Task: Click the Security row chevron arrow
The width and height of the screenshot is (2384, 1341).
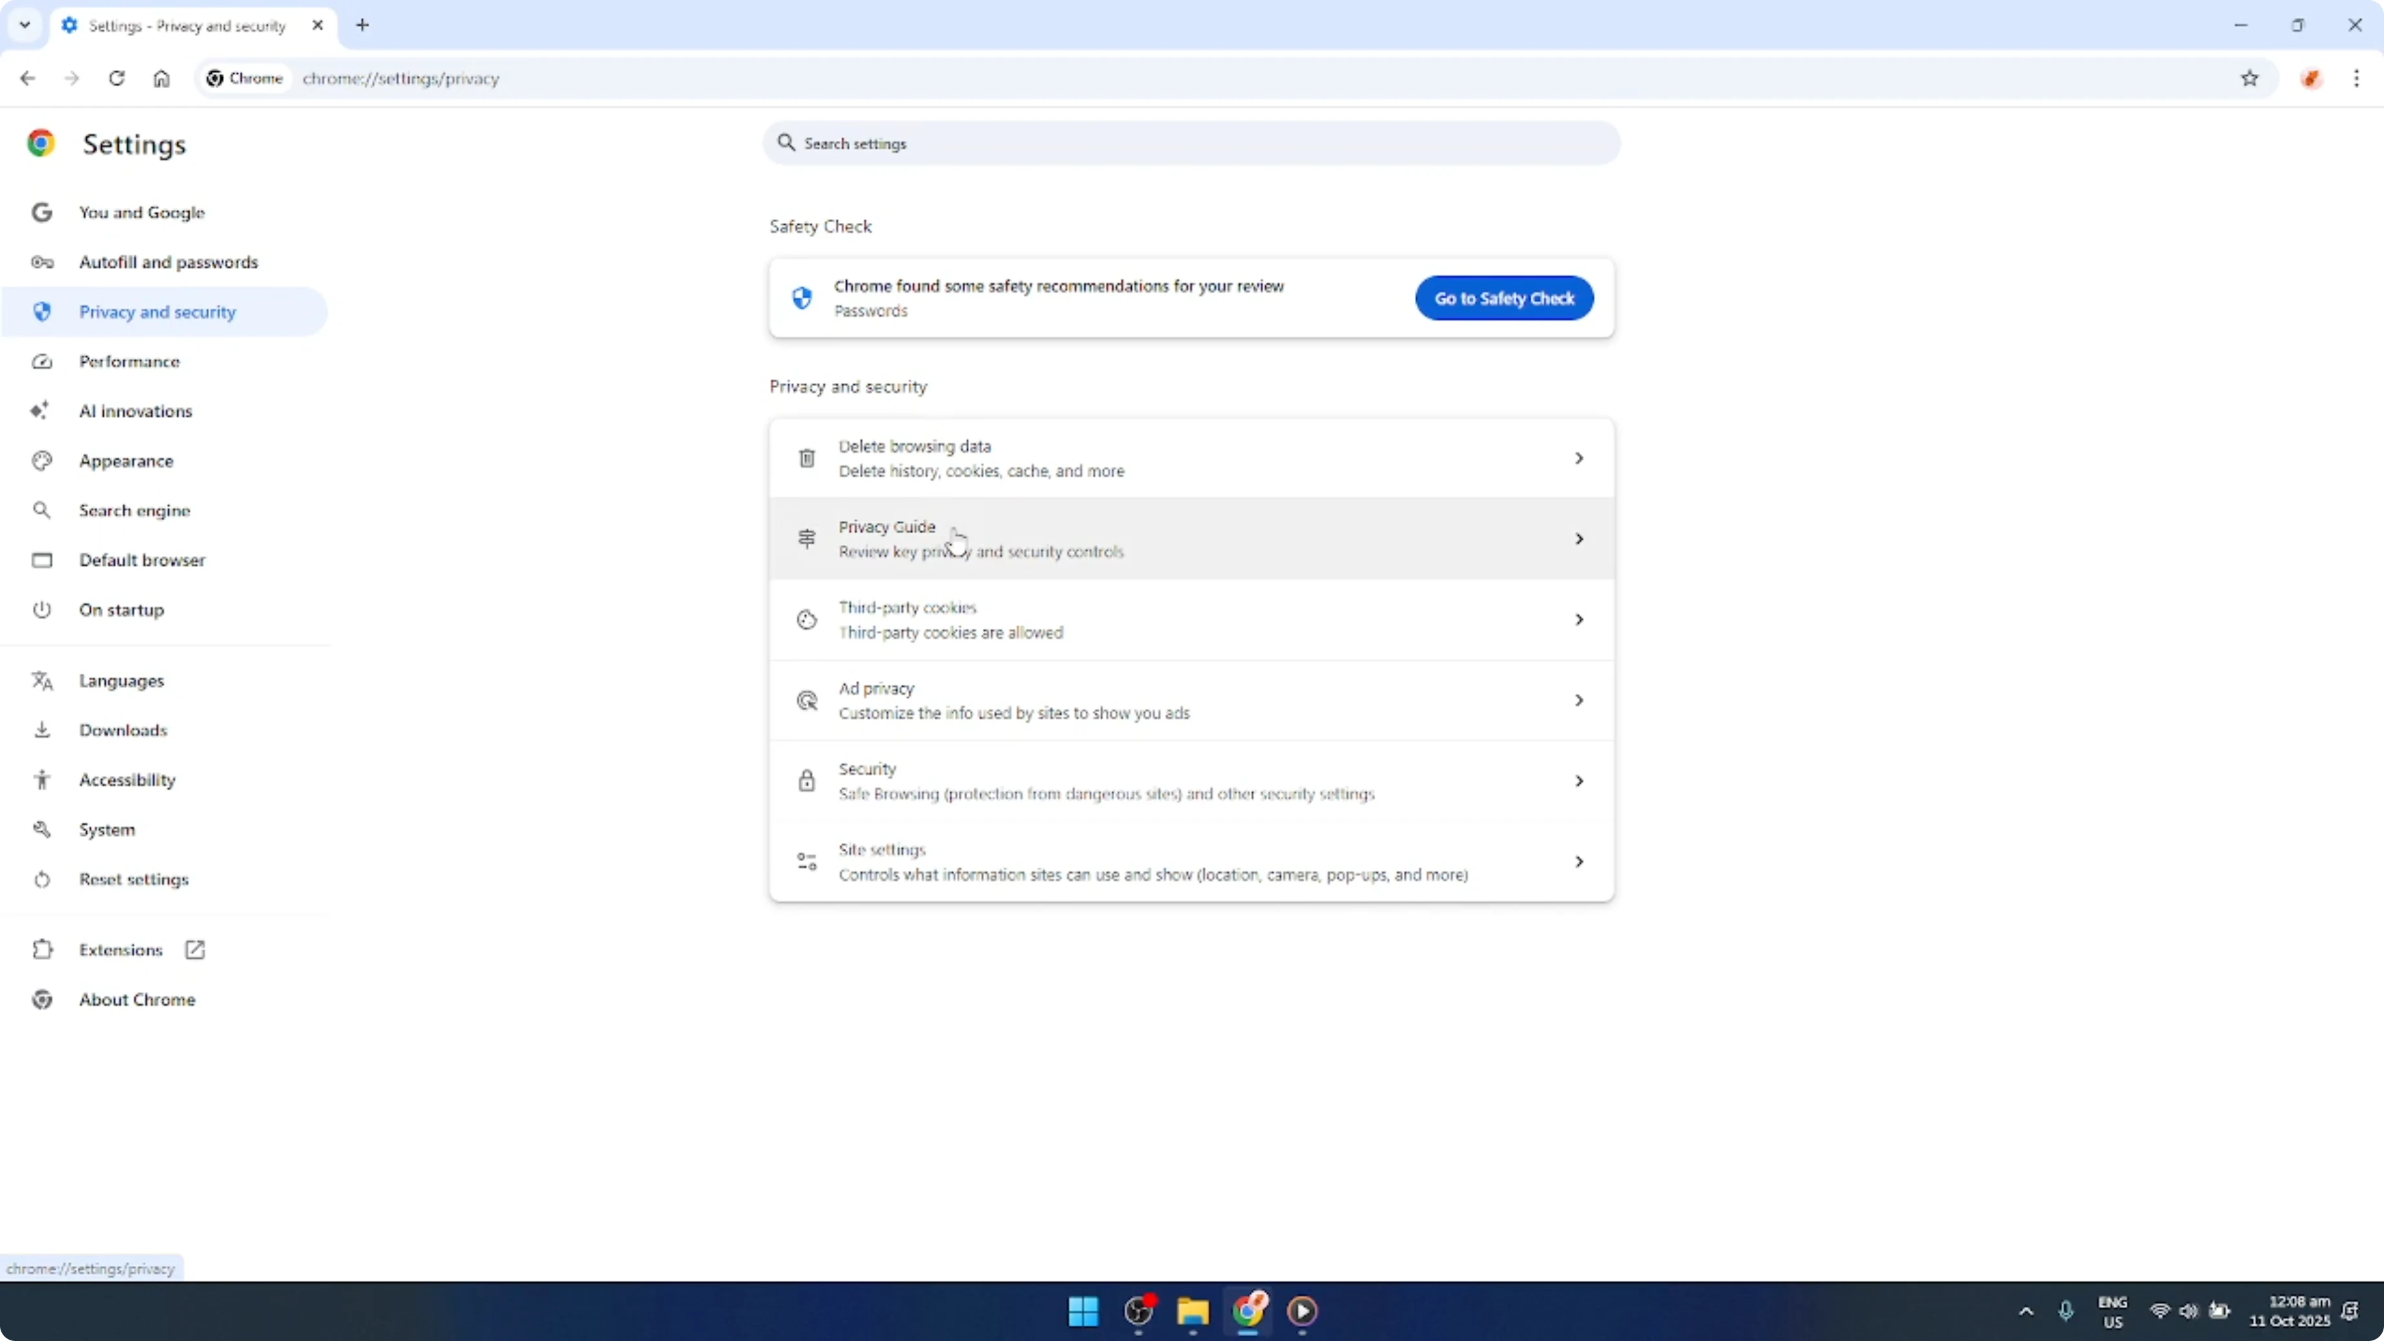Action: pyautogui.click(x=1579, y=781)
